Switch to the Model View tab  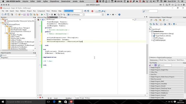pyautogui.click(x=163, y=60)
